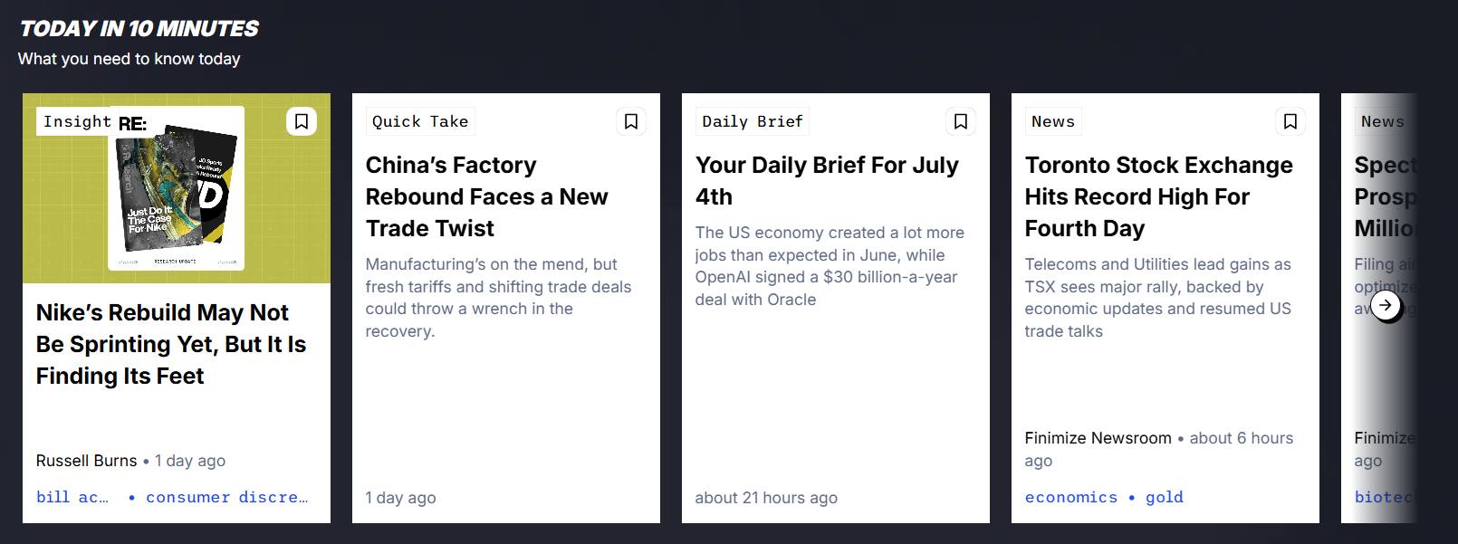Image resolution: width=1458 pixels, height=544 pixels.
Task: Open Toronto Stock Exchange Hits Record High headline
Action: coord(1158,196)
